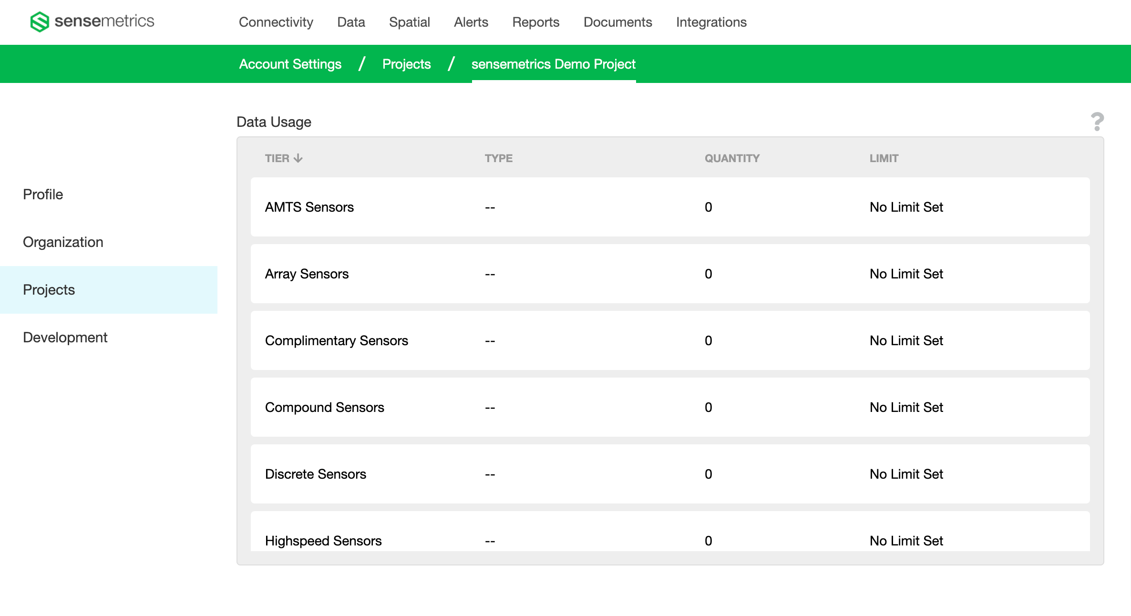Click No Limit Set for AMTS Sensors

906,207
